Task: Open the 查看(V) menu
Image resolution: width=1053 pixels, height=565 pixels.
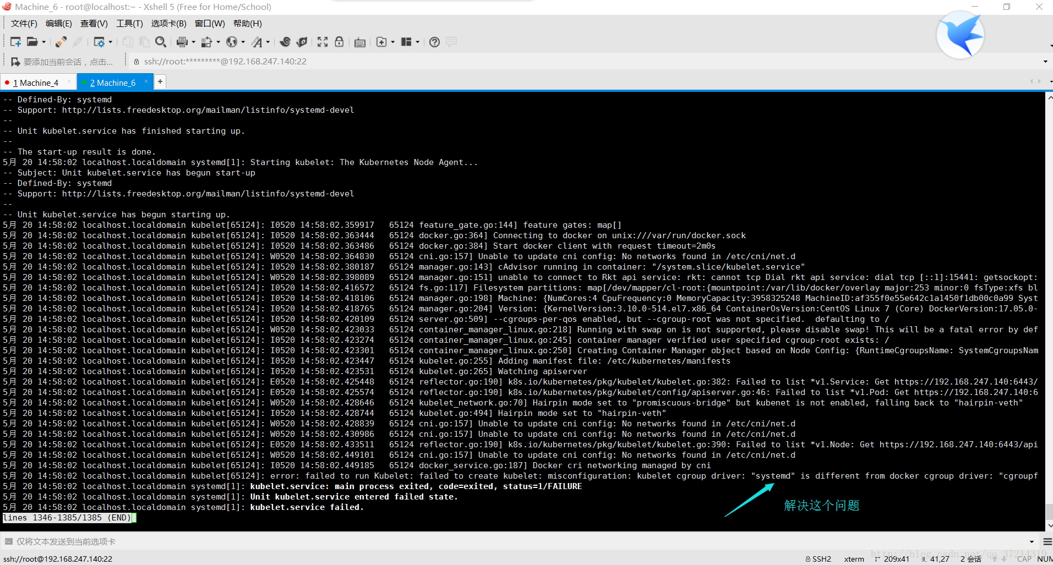Action: point(94,24)
